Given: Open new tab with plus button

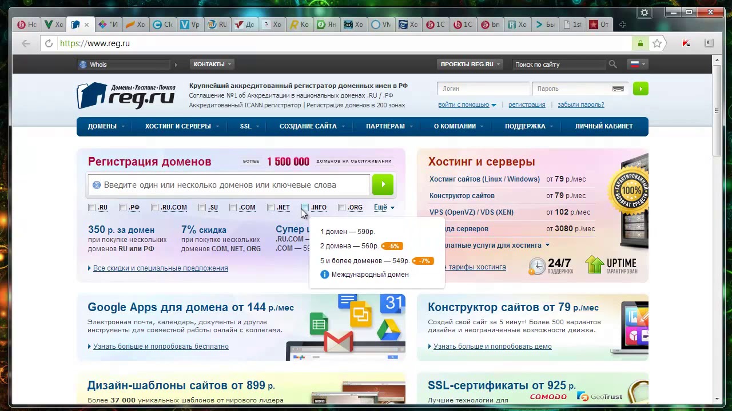Looking at the screenshot, I should pyautogui.click(x=622, y=25).
